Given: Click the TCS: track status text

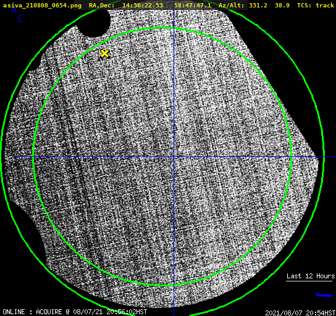Looking at the screenshot, I should tap(316, 5).
